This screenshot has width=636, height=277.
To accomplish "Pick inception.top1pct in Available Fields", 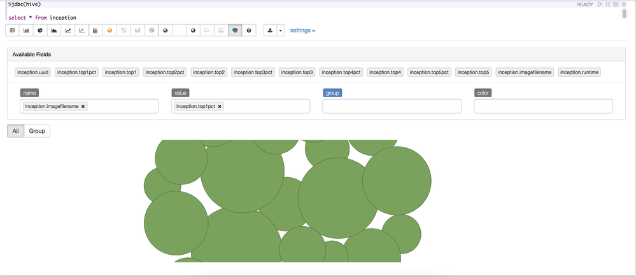I will [x=76, y=72].
